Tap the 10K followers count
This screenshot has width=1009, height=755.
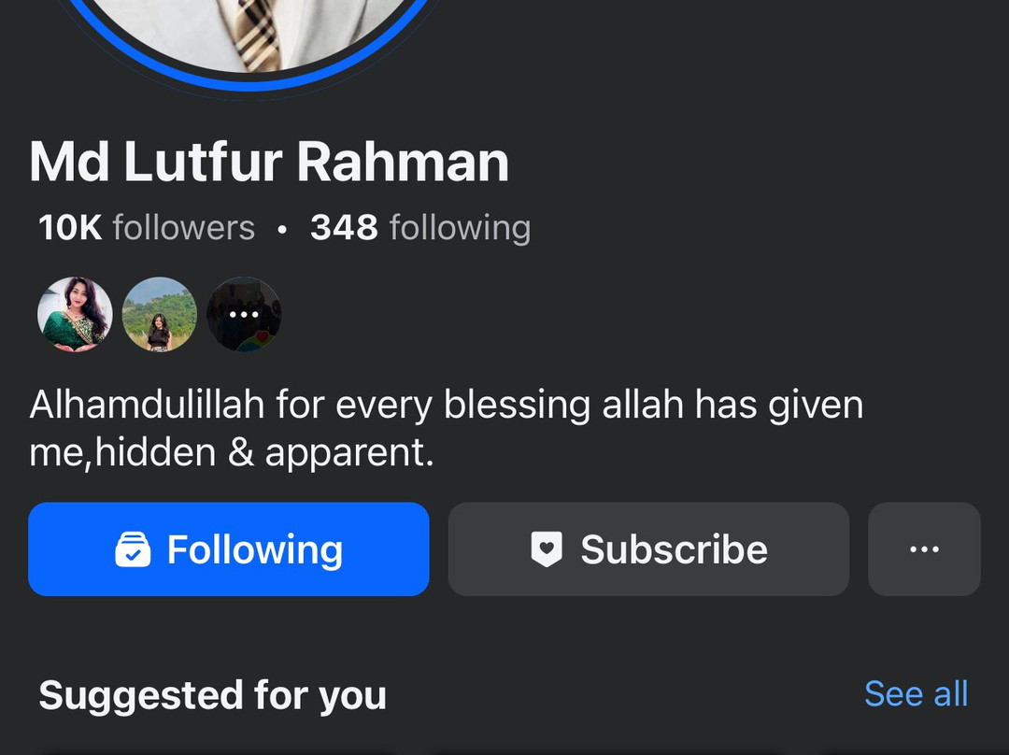point(147,227)
